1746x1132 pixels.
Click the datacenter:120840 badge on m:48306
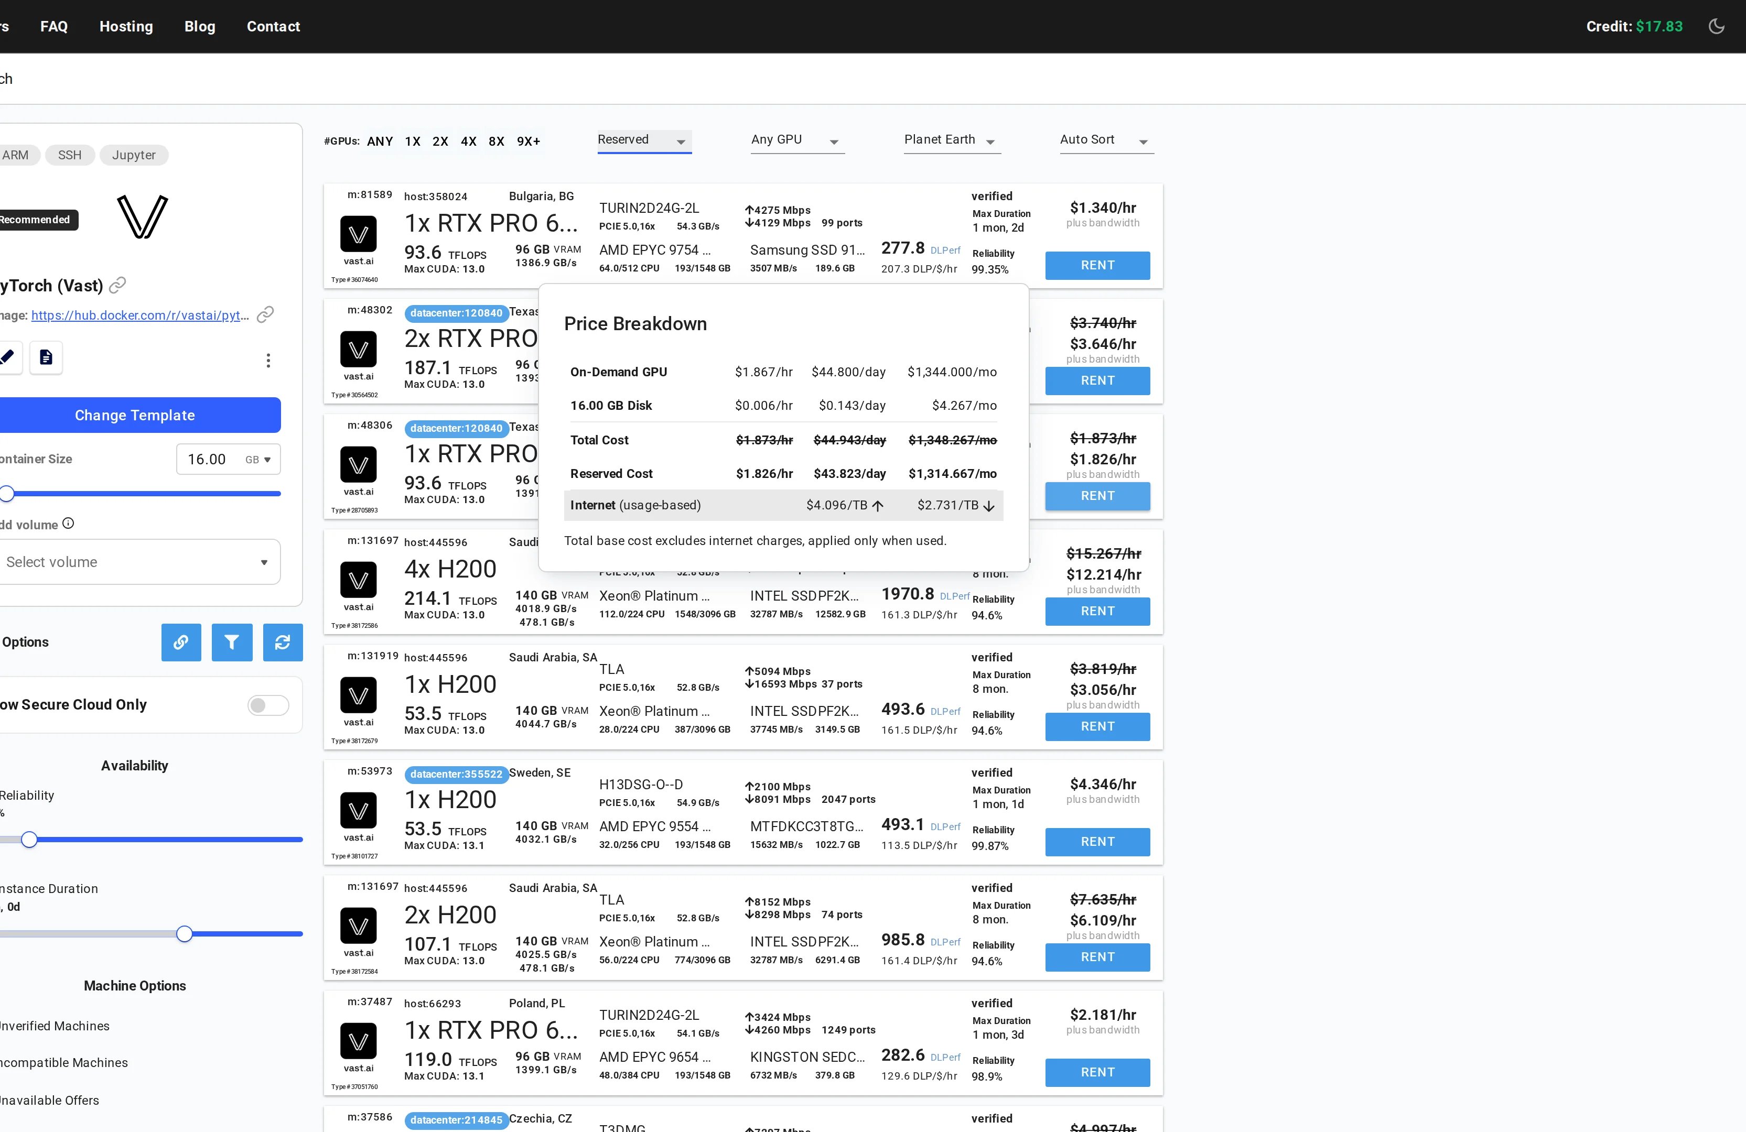tap(456, 428)
